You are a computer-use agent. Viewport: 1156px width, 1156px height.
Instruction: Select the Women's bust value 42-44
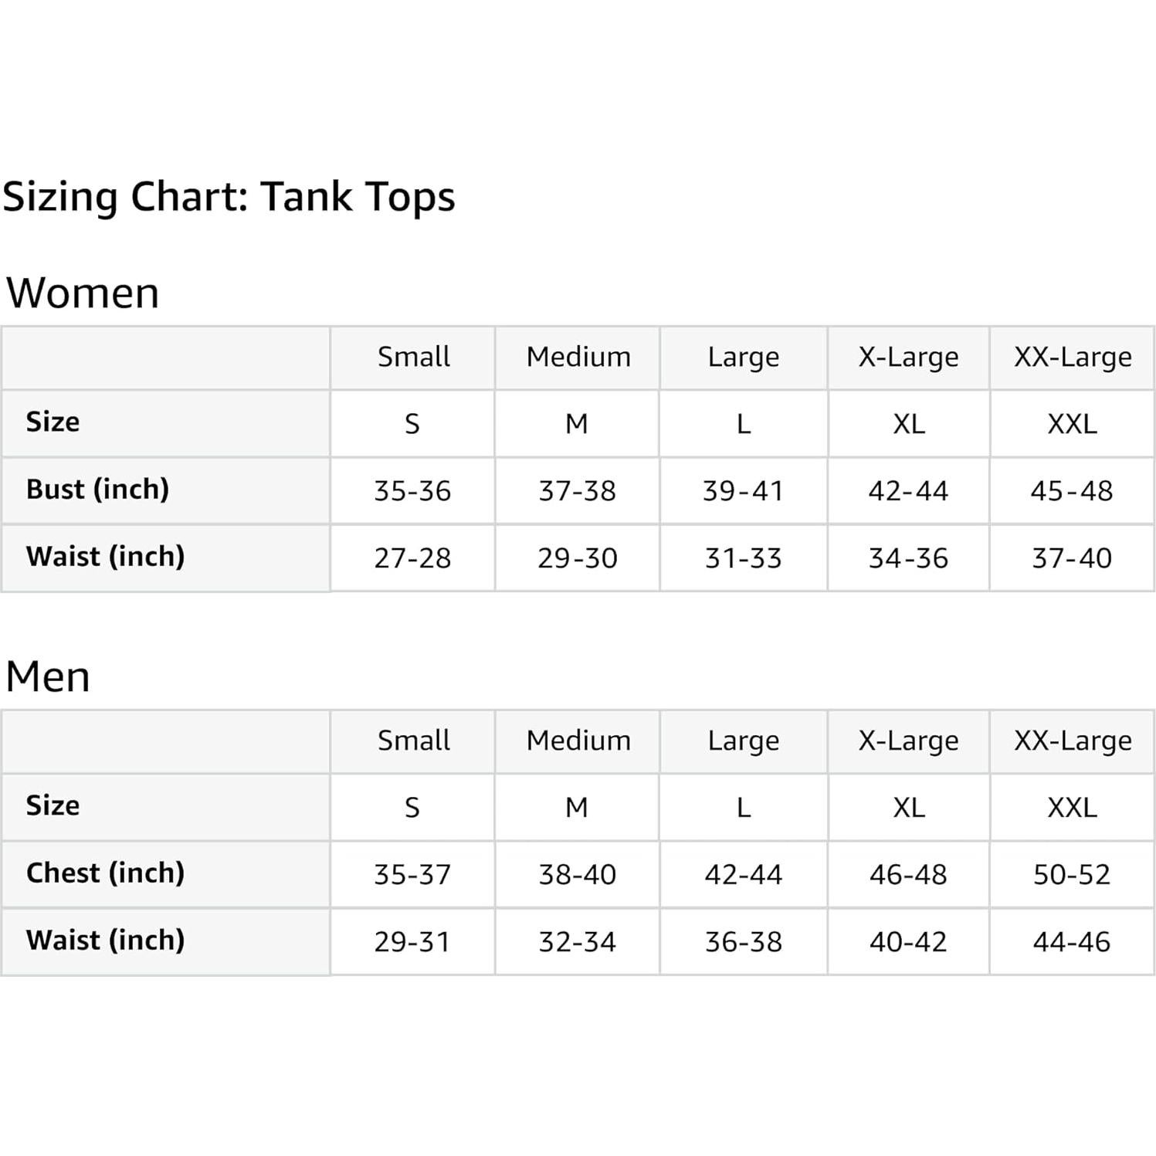click(x=908, y=491)
